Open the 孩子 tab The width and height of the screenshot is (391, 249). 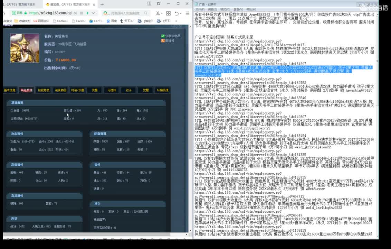pyautogui.click(x=129, y=90)
